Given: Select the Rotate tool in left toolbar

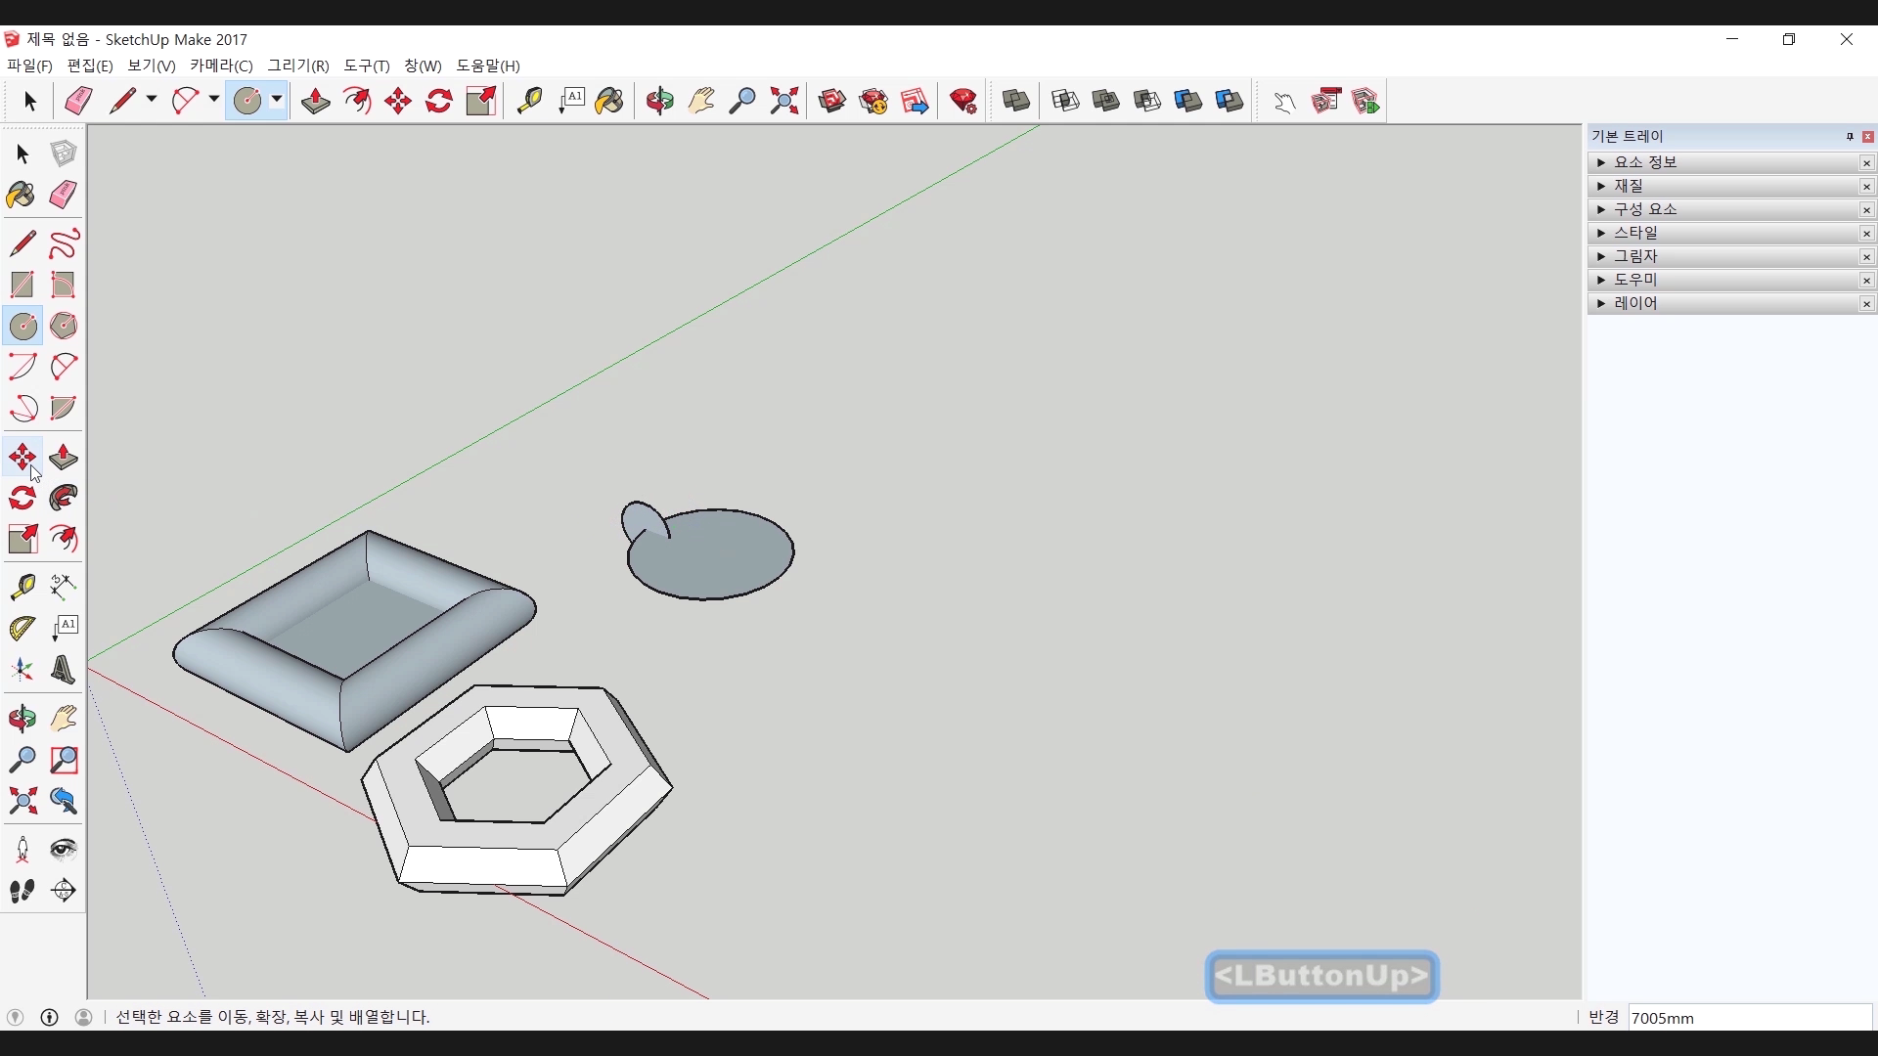Looking at the screenshot, I should pos(22,499).
